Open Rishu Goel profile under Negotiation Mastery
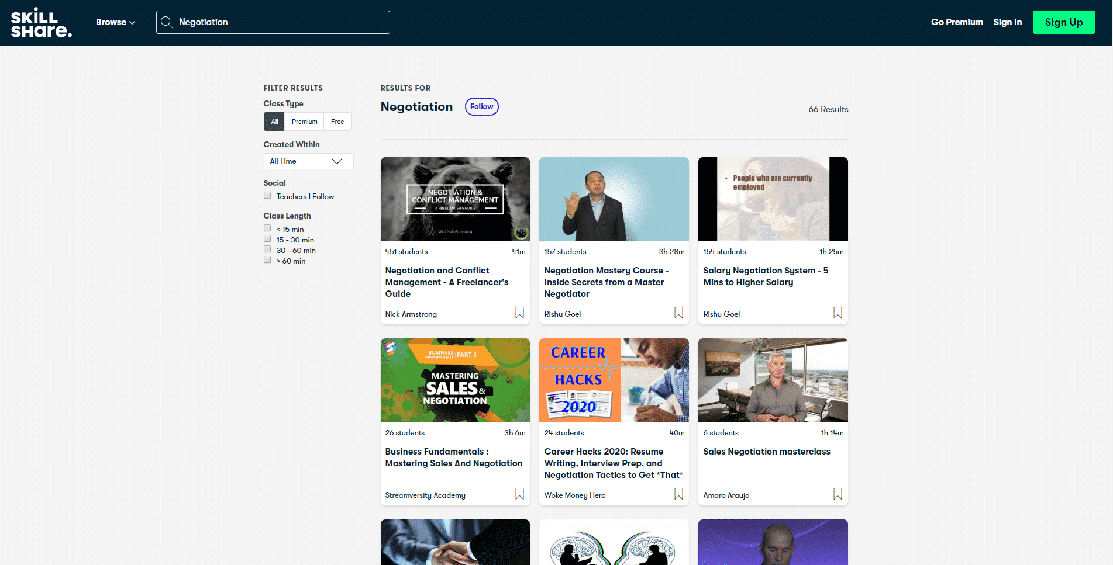 562,314
